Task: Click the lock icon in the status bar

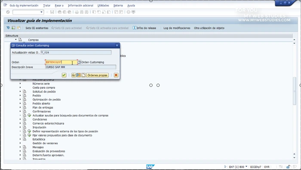Action: click(288, 167)
